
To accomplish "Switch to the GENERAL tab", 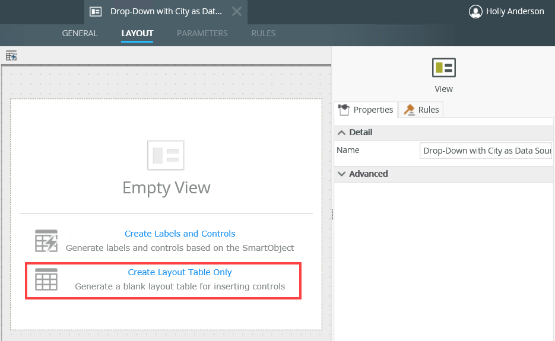I will click(x=80, y=33).
